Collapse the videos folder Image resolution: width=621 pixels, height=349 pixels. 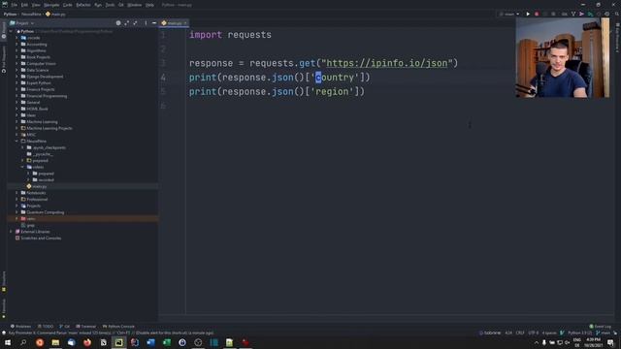tap(22, 167)
